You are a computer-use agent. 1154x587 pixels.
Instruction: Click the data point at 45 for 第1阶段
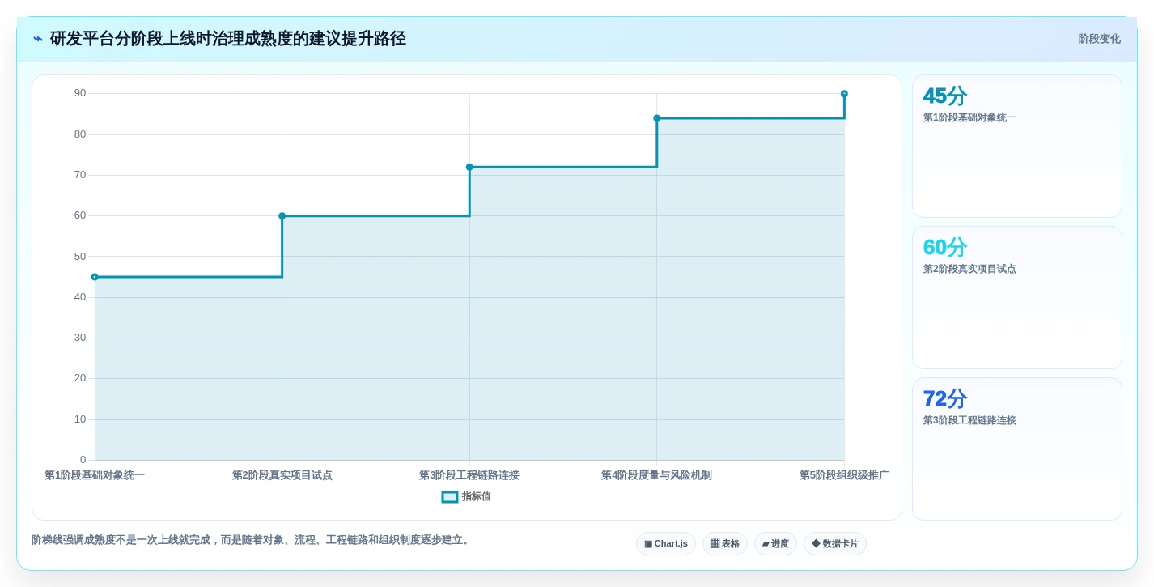pyautogui.click(x=95, y=277)
